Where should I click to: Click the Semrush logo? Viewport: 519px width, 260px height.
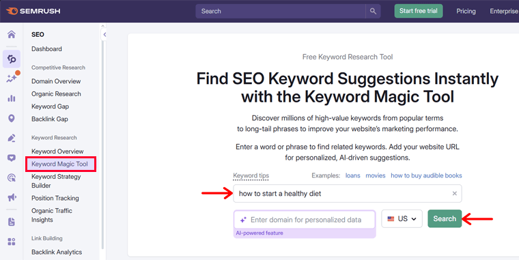[x=33, y=11]
